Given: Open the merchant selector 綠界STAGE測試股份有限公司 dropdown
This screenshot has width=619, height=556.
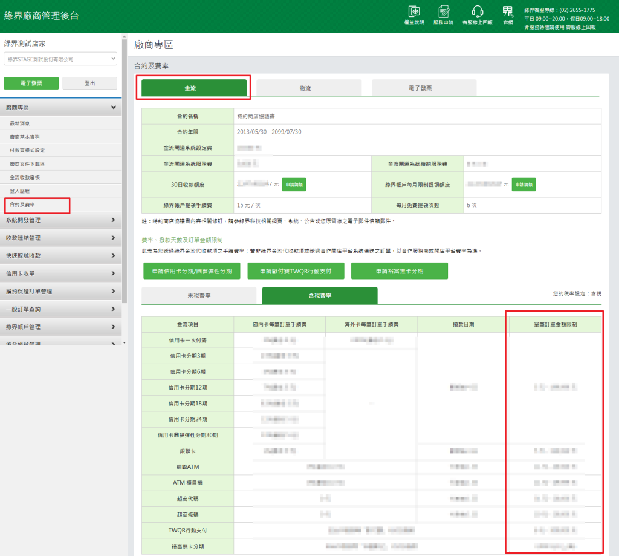Looking at the screenshot, I should (60, 59).
